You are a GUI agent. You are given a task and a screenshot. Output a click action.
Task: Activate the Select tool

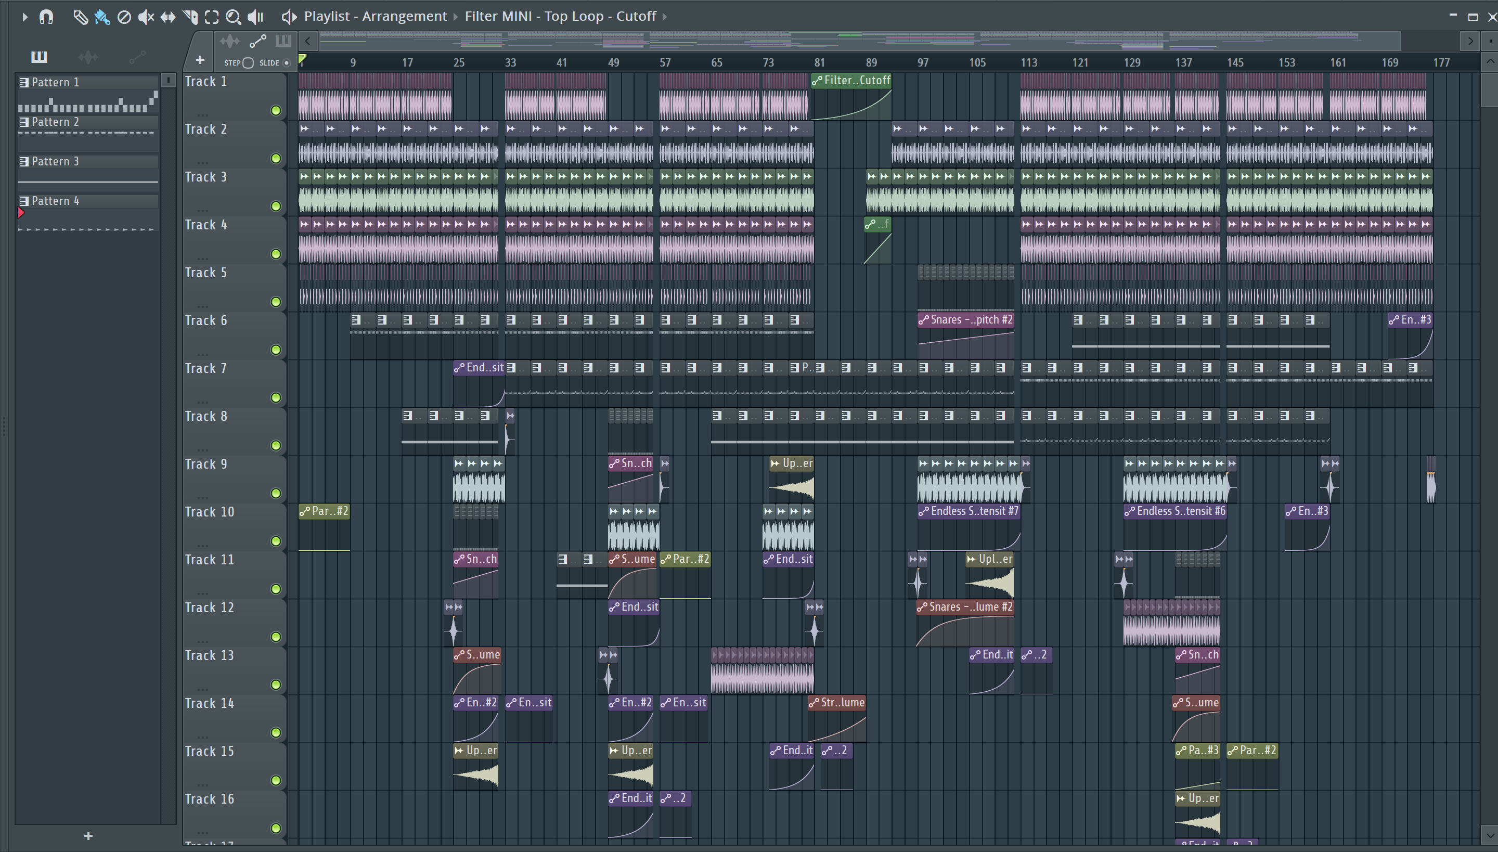coord(212,17)
